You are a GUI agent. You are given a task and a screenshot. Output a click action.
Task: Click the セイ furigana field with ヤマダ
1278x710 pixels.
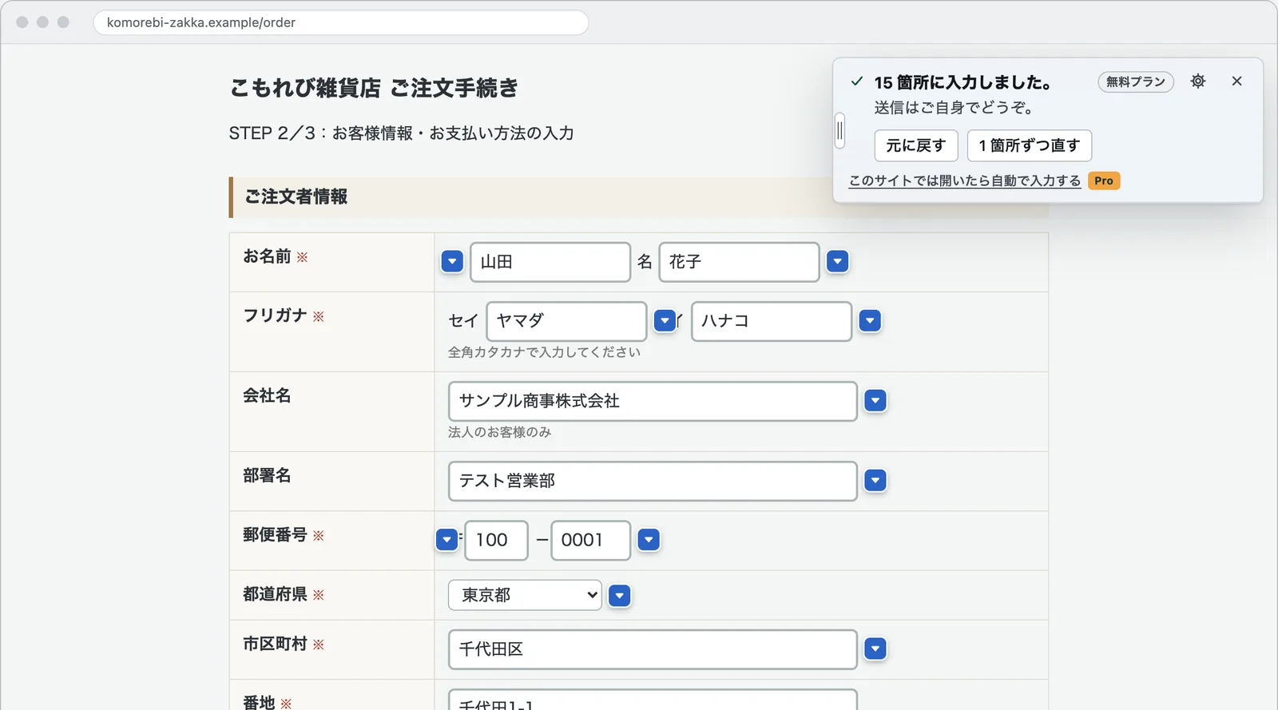click(566, 321)
